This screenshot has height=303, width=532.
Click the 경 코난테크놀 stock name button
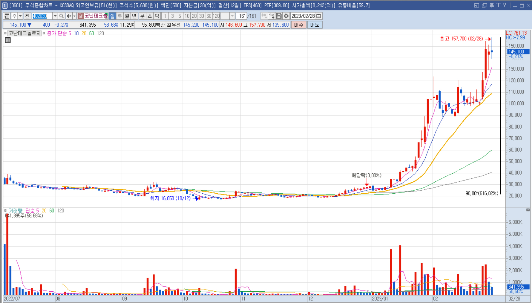tap(93, 16)
